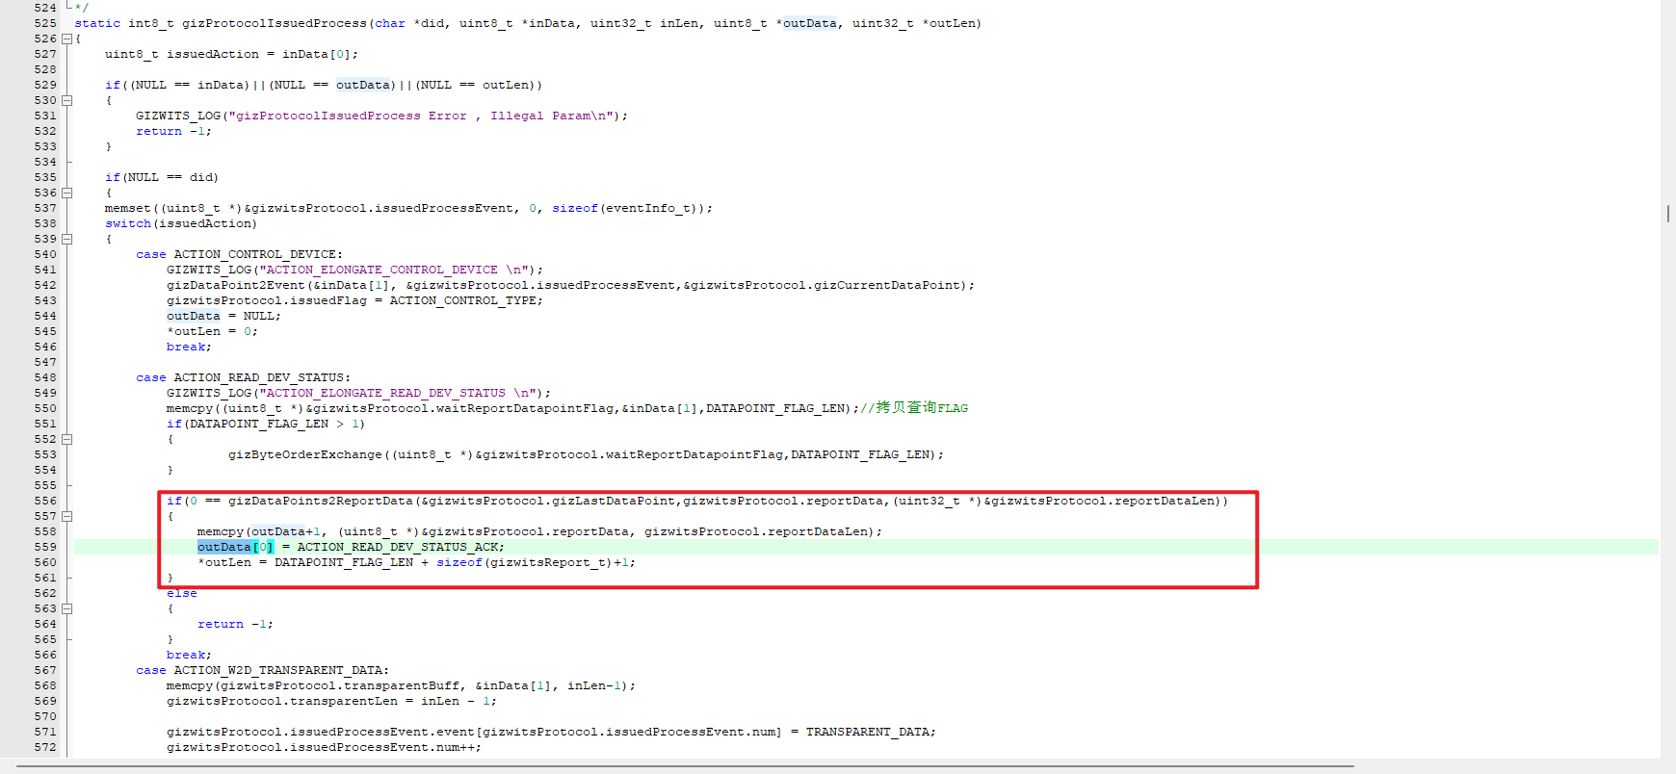Click line number 525 in the margin
This screenshot has height=774, width=1676.
(45, 23)
